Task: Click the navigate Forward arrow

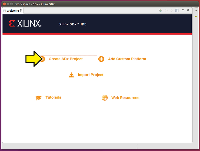Action: coord(171,11)
